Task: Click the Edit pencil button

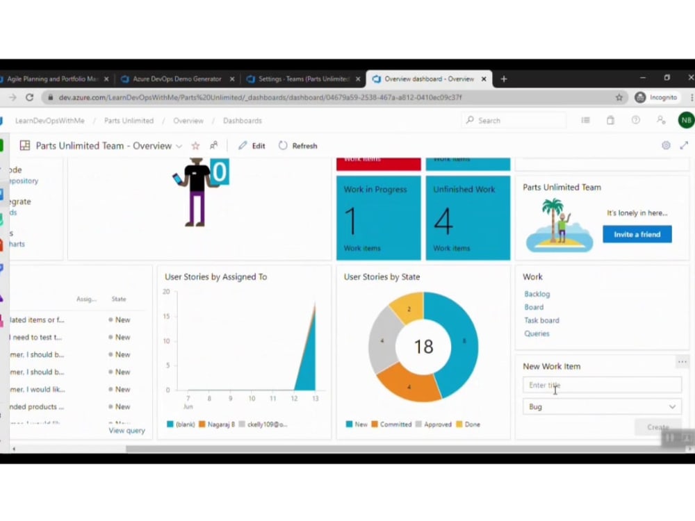Action: [x=252, y=146]
